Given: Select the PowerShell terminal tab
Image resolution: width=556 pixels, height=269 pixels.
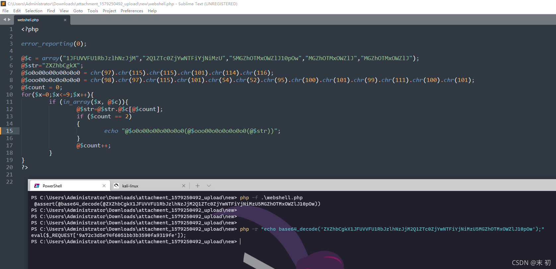Looking at the screenshot, I should pyautogui.click(x=70, y=186).
